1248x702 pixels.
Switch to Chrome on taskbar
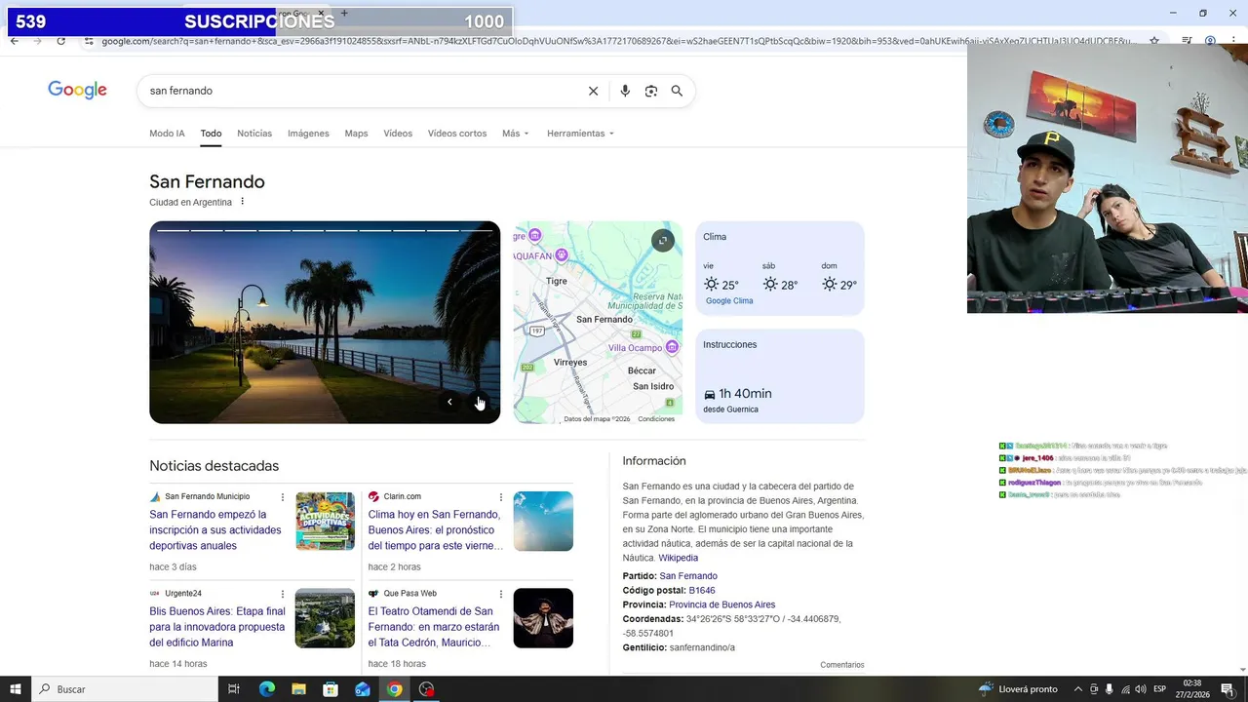[x=394, y=689]
